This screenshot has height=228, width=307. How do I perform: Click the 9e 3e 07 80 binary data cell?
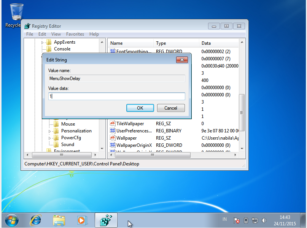point(220,131)
